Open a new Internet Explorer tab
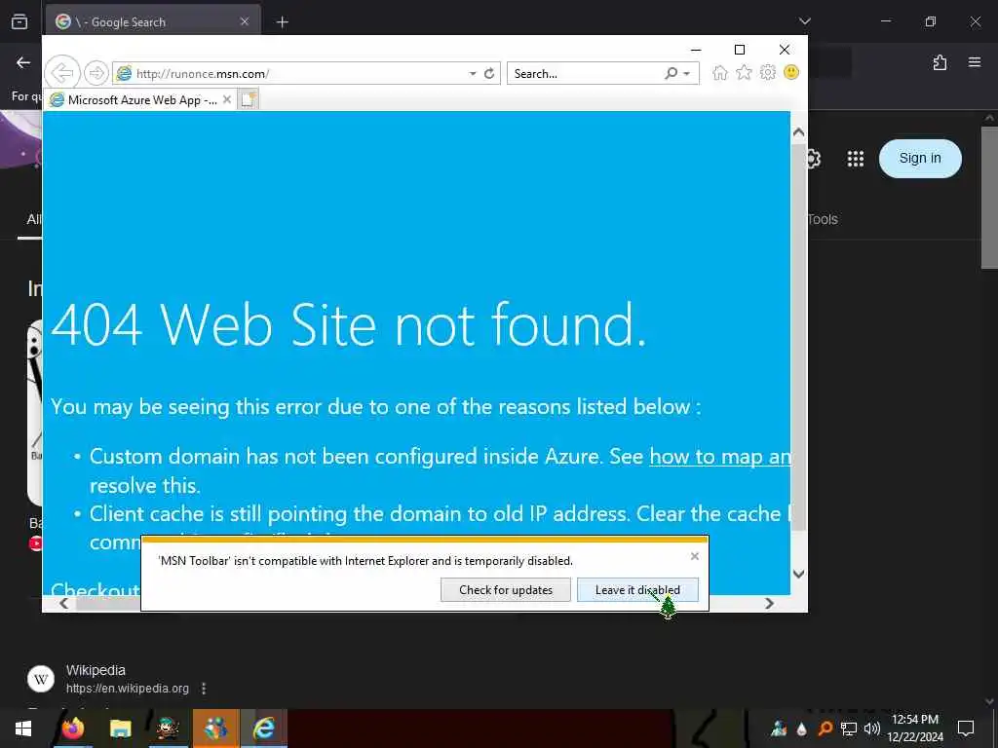This screenshot has width=998, height=748. 248,100
